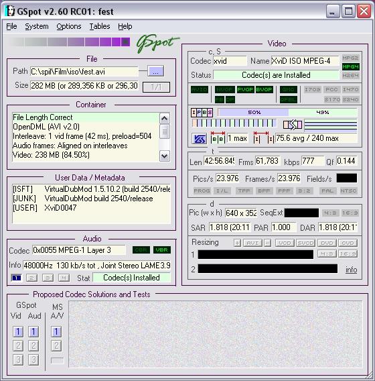
Task: Click the QPEL indicator
Action: pyautogui.click(x=289, y=99)
